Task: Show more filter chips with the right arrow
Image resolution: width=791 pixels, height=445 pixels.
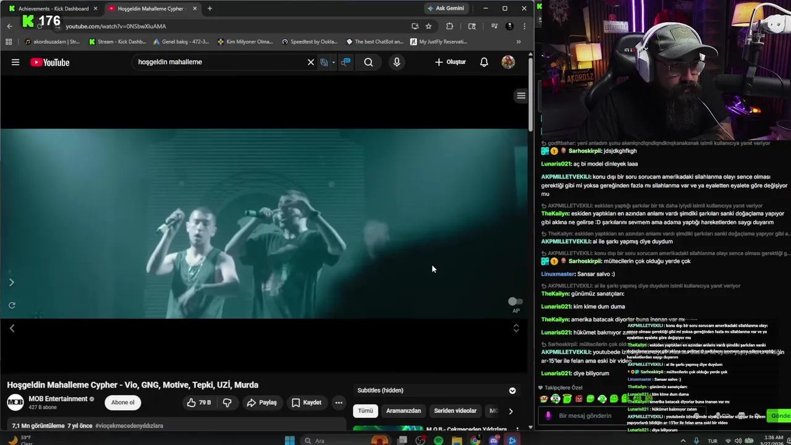Action: (510, 411)
